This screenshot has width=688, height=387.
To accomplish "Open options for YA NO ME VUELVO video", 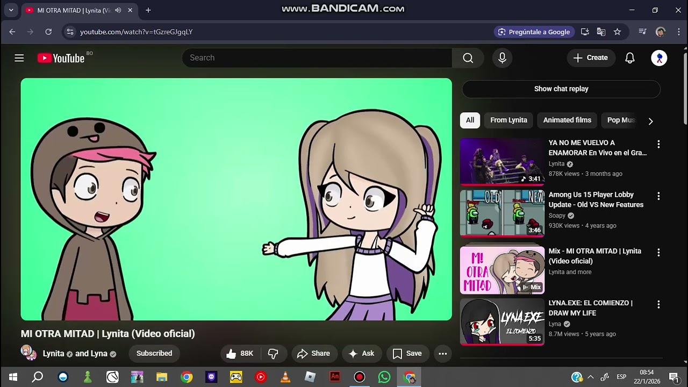I will click(x=658, y=144).
